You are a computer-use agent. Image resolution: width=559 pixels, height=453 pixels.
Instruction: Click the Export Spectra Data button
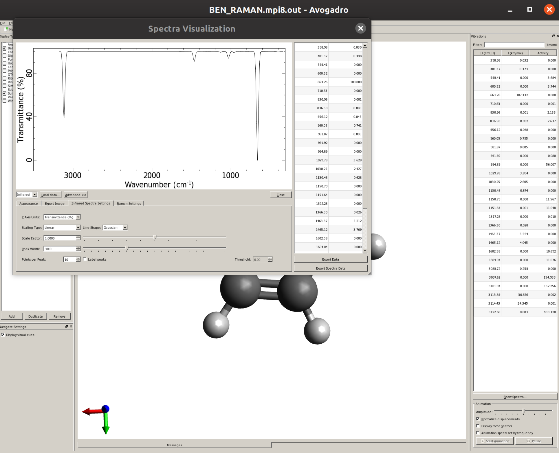[330, 268]
